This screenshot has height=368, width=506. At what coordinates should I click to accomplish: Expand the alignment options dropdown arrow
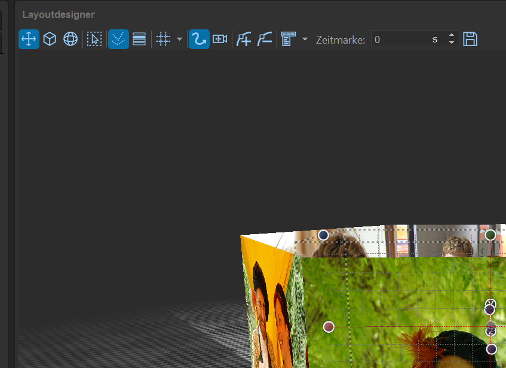click(305, 39)
